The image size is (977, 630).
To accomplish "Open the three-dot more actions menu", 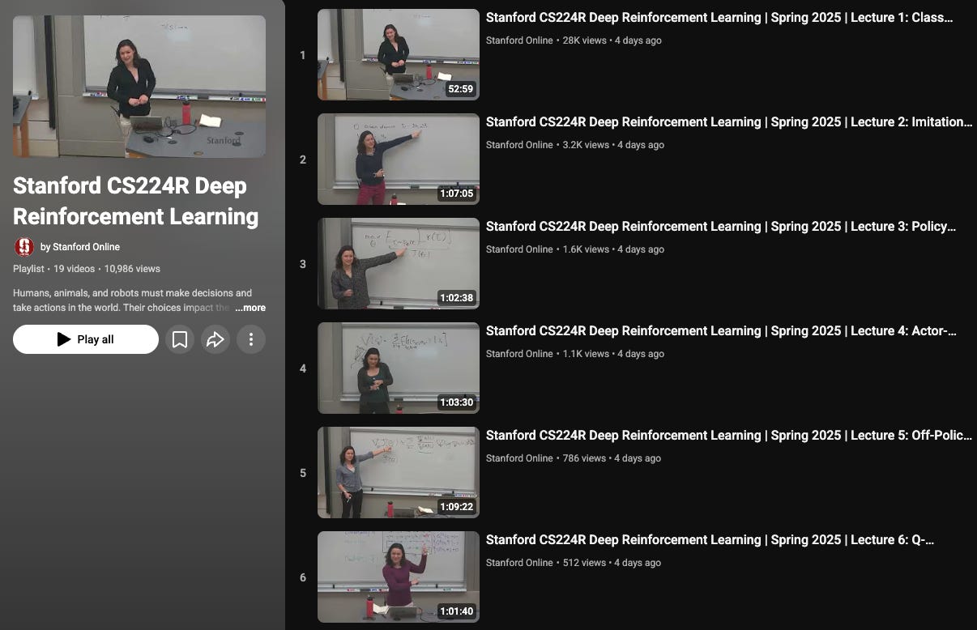I will pyautogui.click(x=251, y=339).
